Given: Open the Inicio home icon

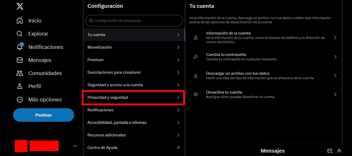Looking at the screenshot, I should pos(20,21).
